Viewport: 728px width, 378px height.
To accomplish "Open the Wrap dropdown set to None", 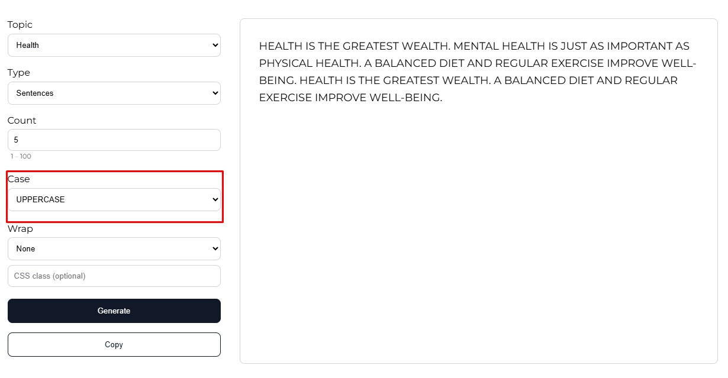I will click(114, 248).
